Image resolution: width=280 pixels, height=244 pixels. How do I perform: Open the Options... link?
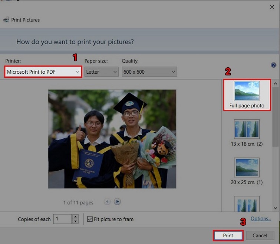pos(261,219)
